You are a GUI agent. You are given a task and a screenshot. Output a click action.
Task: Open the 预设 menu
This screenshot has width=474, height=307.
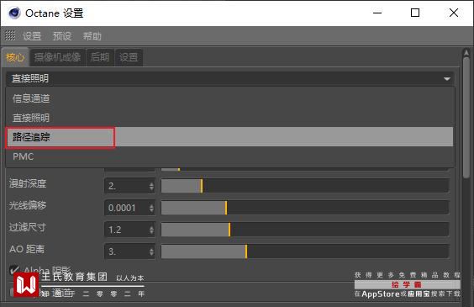point(62,36)
